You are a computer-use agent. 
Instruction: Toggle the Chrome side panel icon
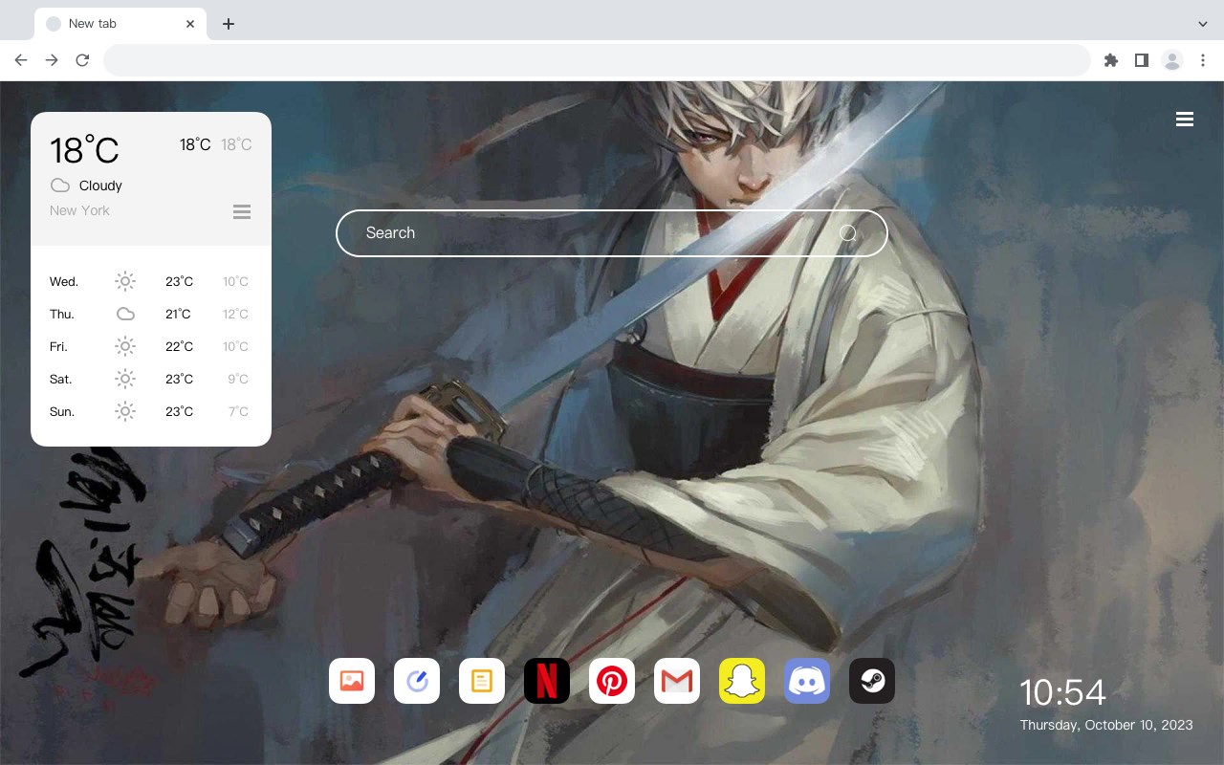tap(1141, 60)
